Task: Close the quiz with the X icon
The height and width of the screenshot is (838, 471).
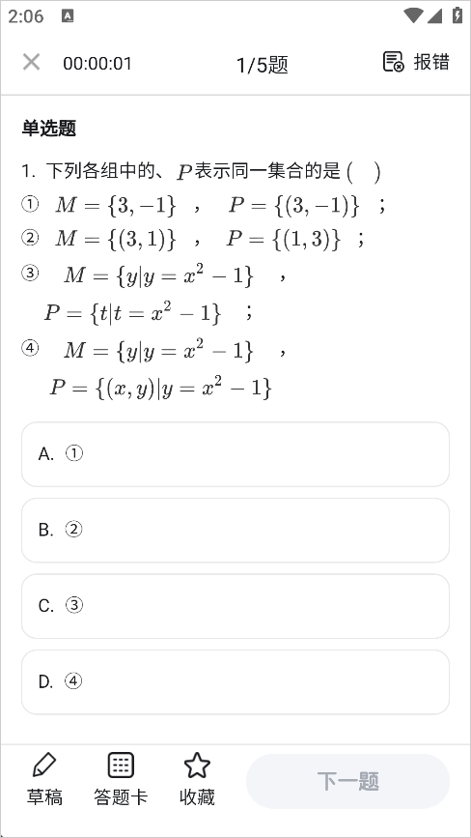Action: [x=32, y=63]
